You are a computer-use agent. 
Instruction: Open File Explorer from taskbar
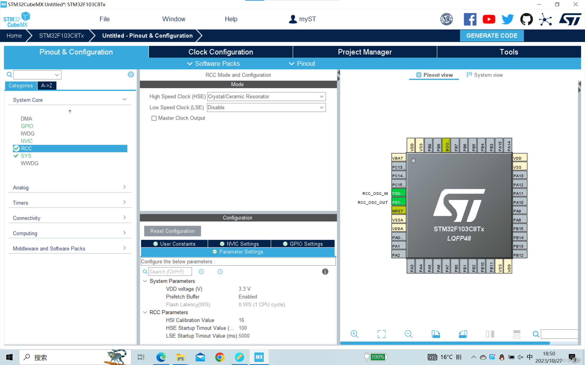point(180,357)
